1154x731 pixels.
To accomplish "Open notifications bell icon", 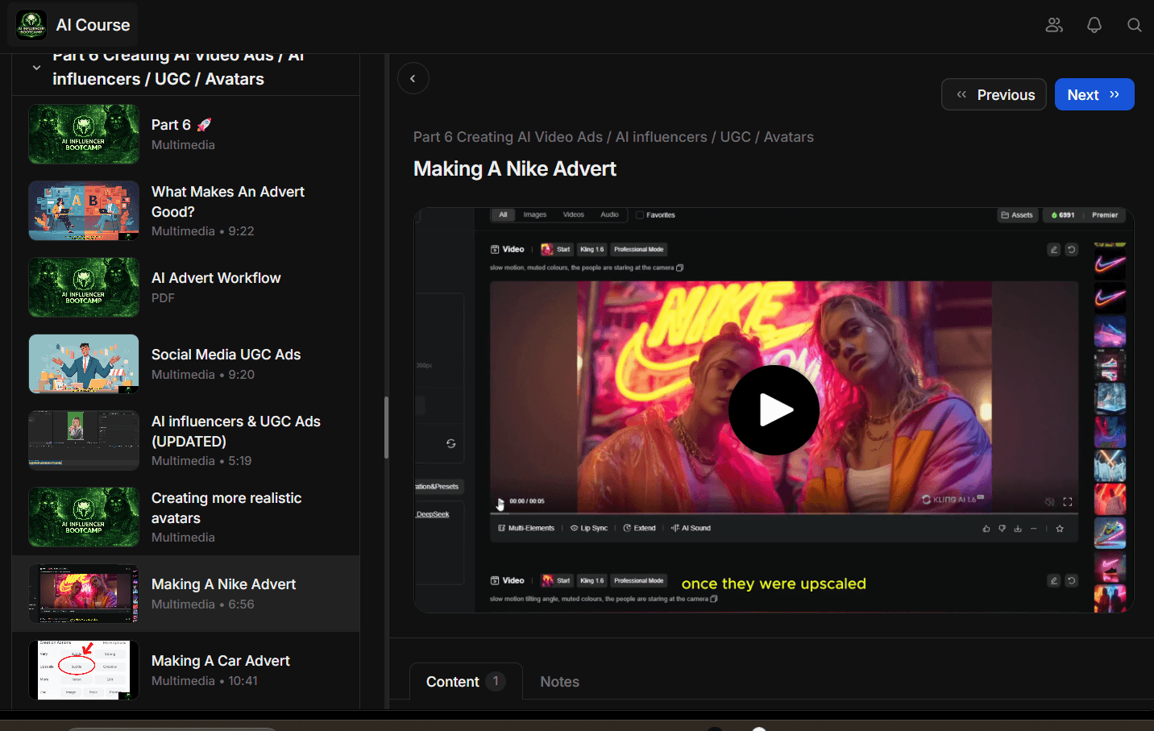I will coord(1094,25).
